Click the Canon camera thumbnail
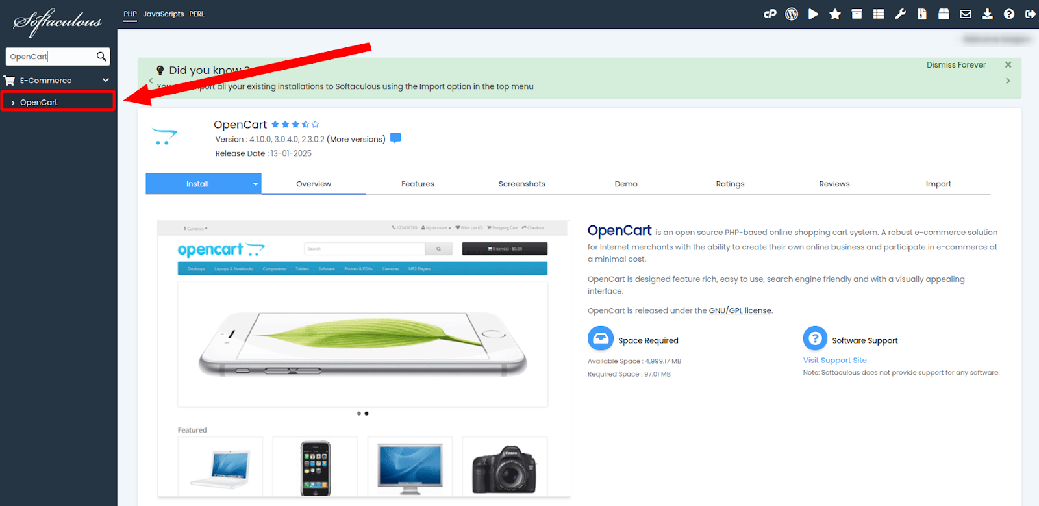Image resolution: width=1039 pixels, height=506 pixels. (505, 466)
